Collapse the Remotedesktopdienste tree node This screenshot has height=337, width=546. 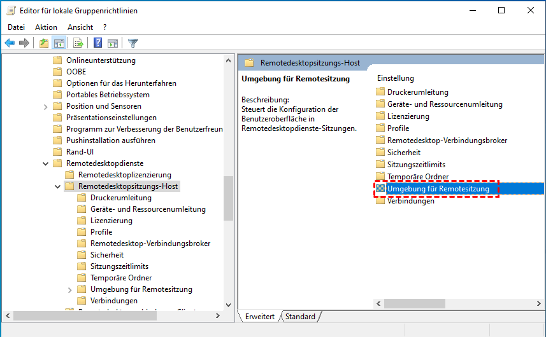click(46, 163)
